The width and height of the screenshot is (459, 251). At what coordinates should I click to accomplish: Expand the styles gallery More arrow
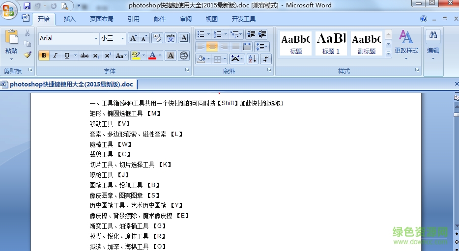(388, 53)
